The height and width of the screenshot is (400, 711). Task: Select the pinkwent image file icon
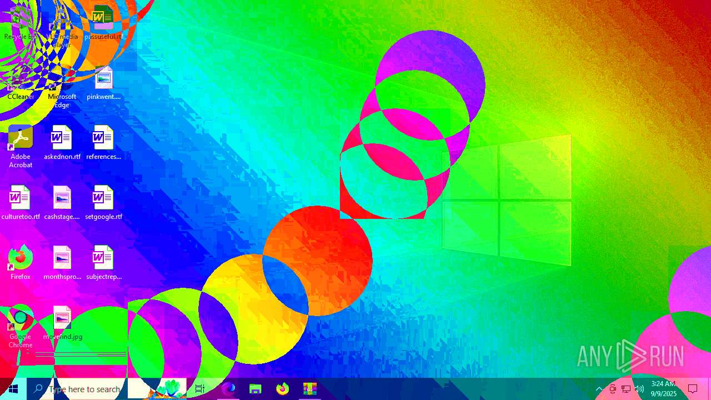(103, 82)
